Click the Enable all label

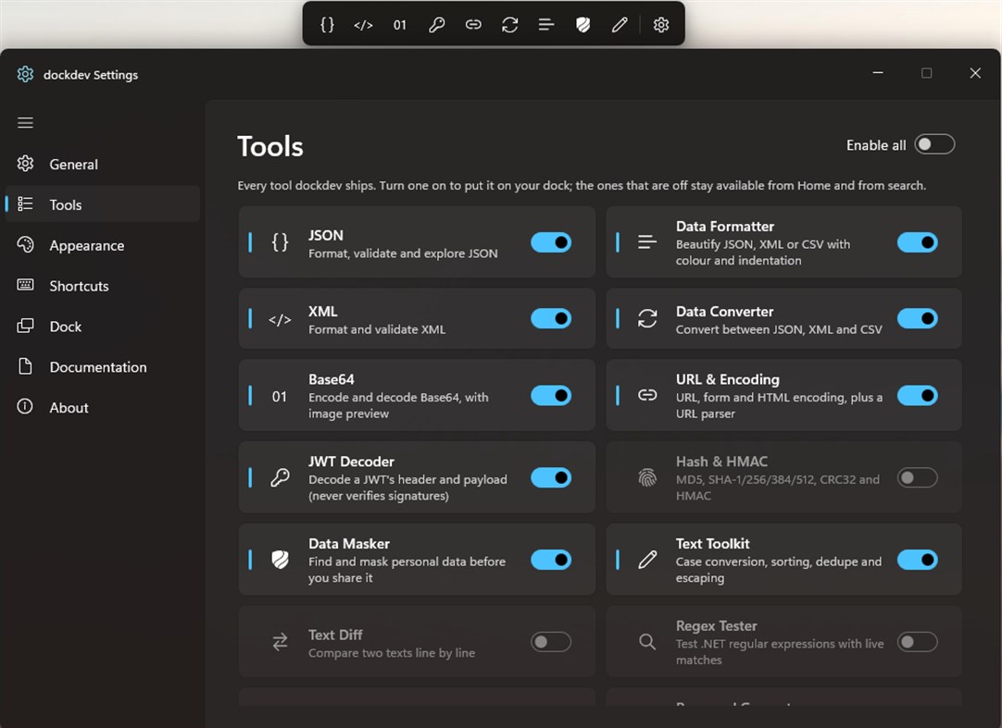875,145
